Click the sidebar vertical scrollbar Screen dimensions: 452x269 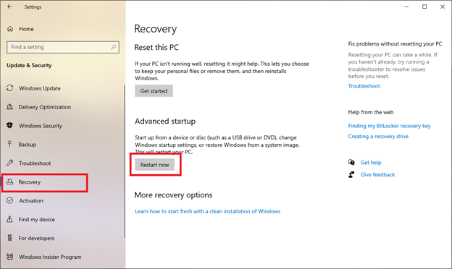tap(125, 161)
